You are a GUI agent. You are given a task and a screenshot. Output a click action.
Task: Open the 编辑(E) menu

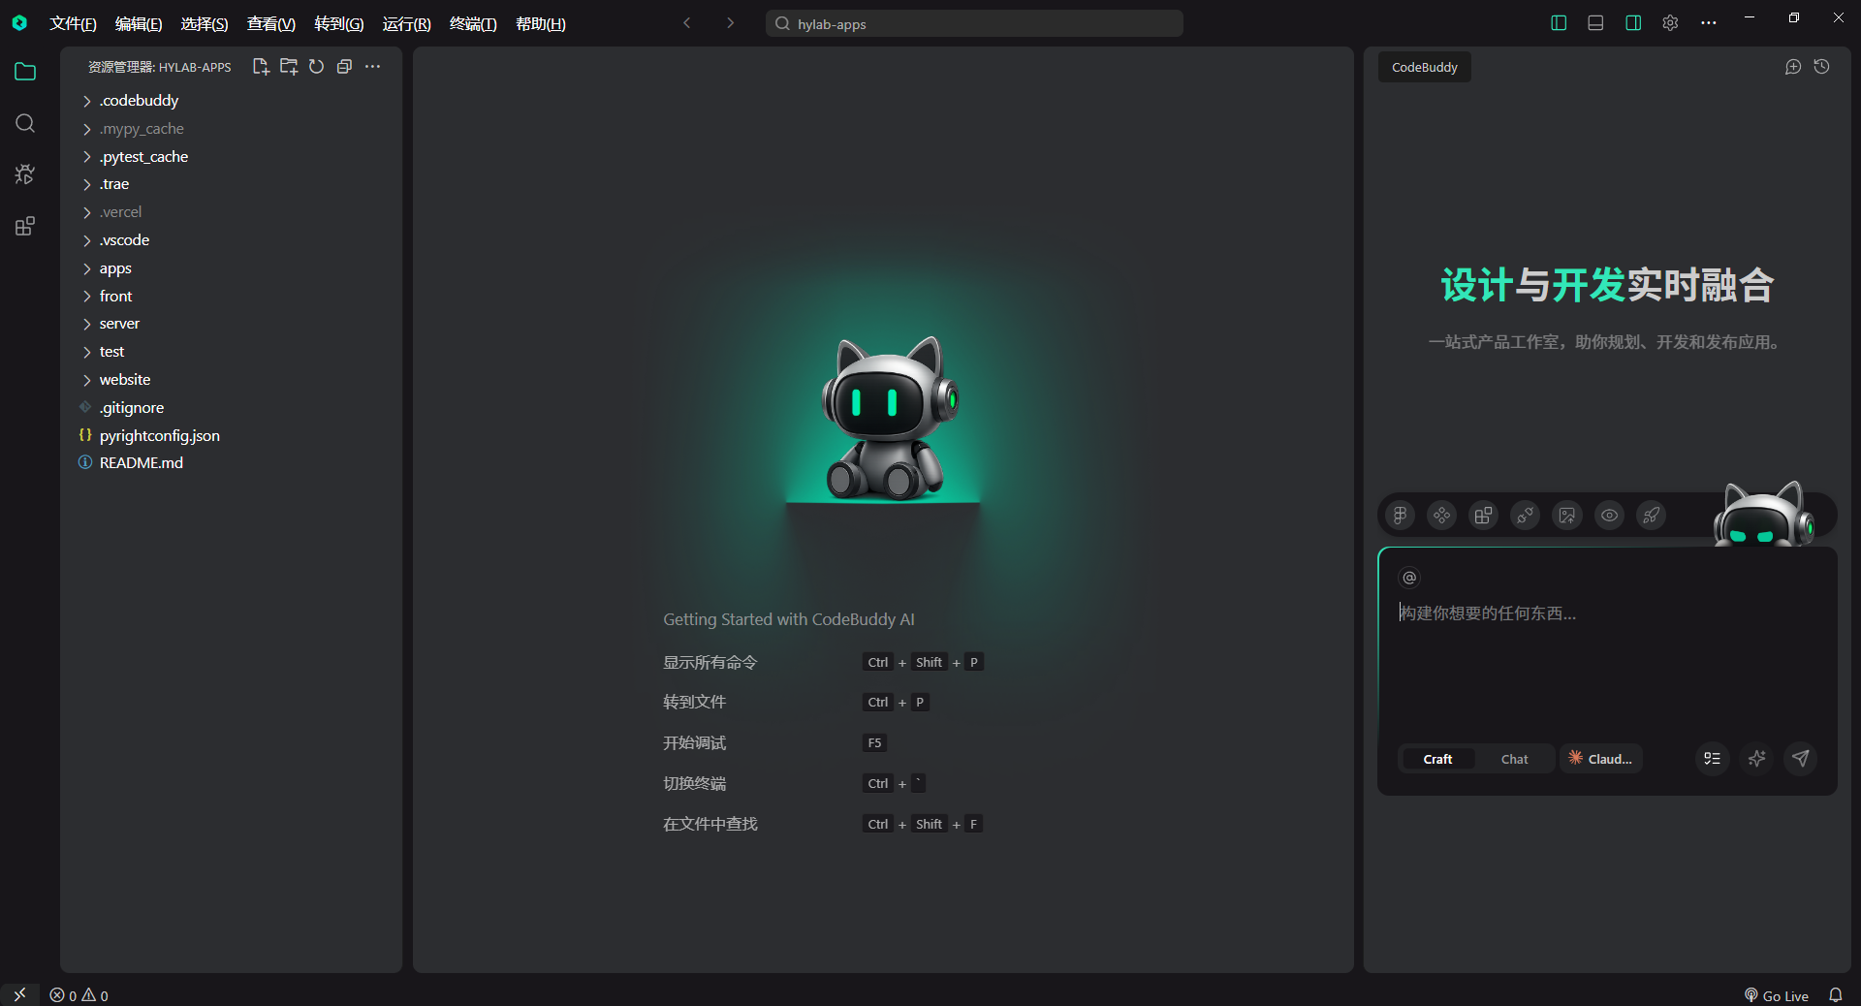coord(139,23)
